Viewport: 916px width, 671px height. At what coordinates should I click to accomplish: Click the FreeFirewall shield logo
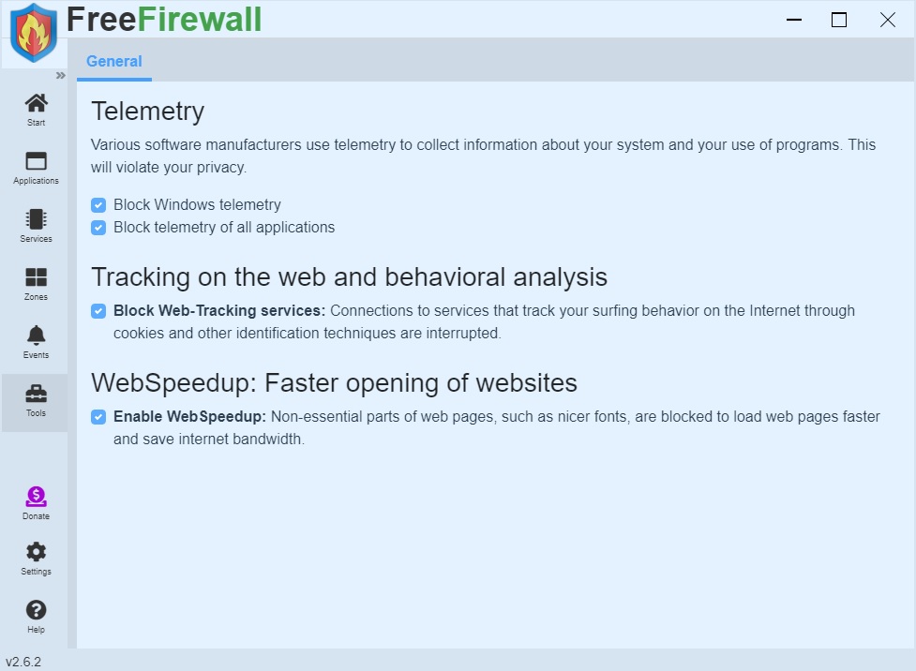click(33, 33)
